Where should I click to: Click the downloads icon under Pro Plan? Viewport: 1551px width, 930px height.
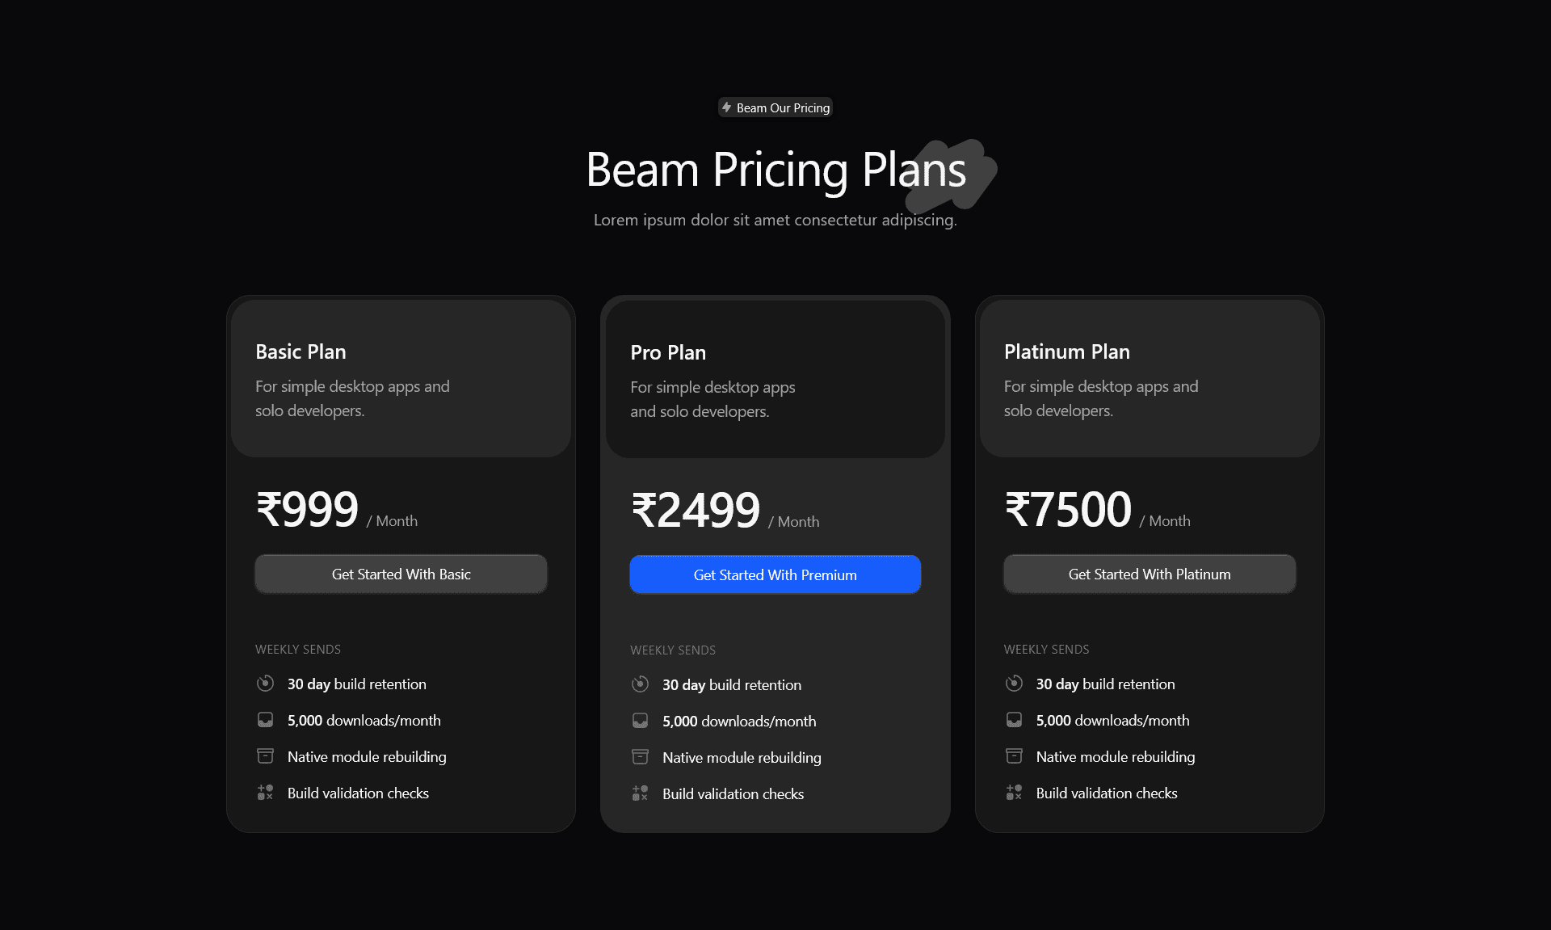pyautogui.click(x=640, y=720)
